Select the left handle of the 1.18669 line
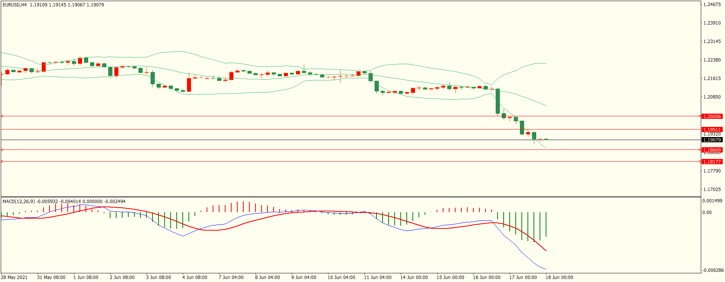The height and width of the screenshot is (282, 725). (x=2, y=150)
